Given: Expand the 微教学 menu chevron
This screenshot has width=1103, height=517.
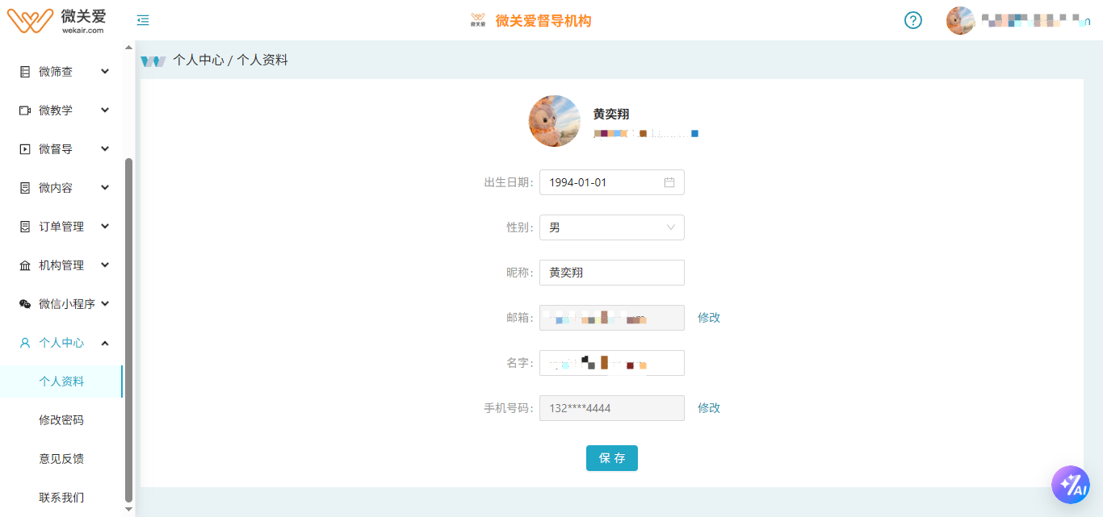Looking at the screenshot, I should [105, 110].
